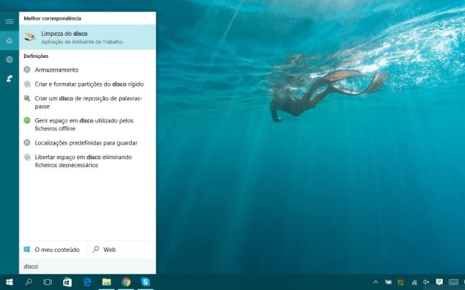The height and width of the screenshot is (290, 465).
Task: Open Limpeza do disco best match result
Action: pyautogui.click(x=86, y=37)
